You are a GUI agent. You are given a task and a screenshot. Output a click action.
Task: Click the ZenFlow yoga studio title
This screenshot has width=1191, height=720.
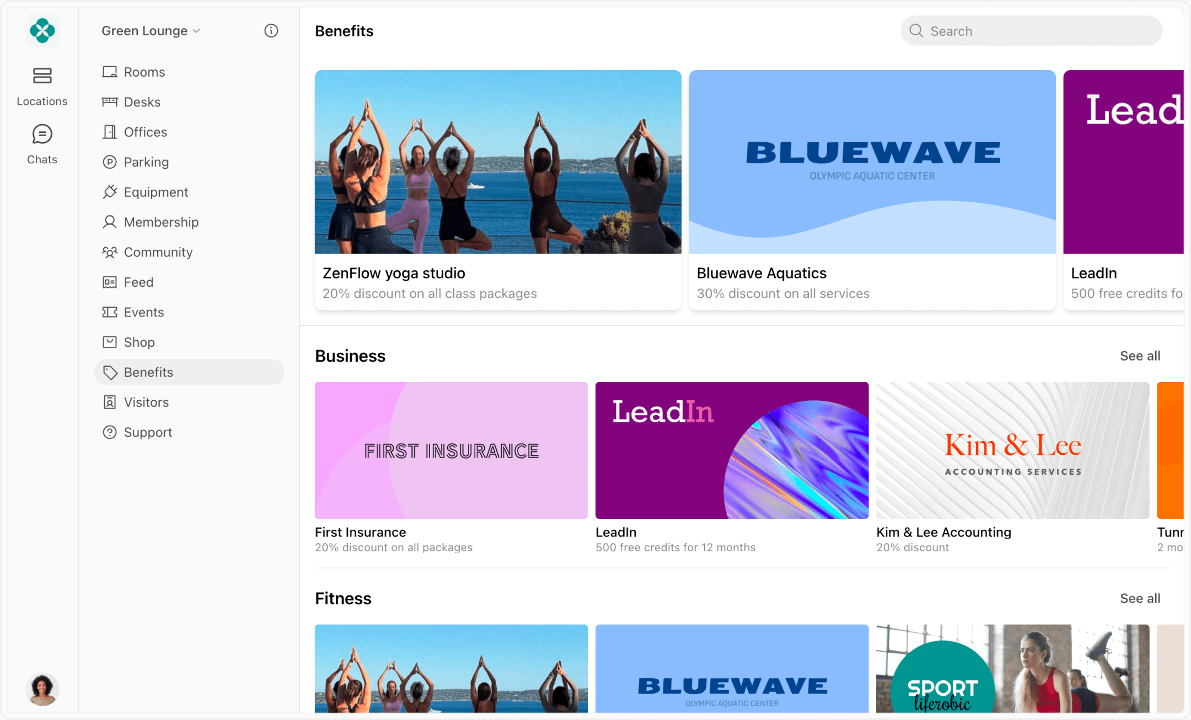(394, 273)
